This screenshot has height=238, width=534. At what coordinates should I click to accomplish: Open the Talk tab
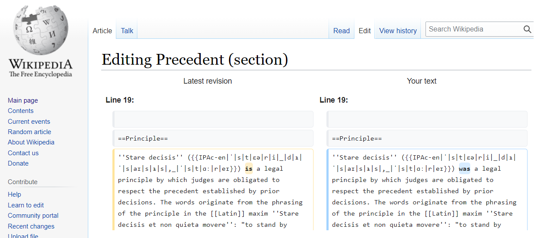(x=127, y=31)
